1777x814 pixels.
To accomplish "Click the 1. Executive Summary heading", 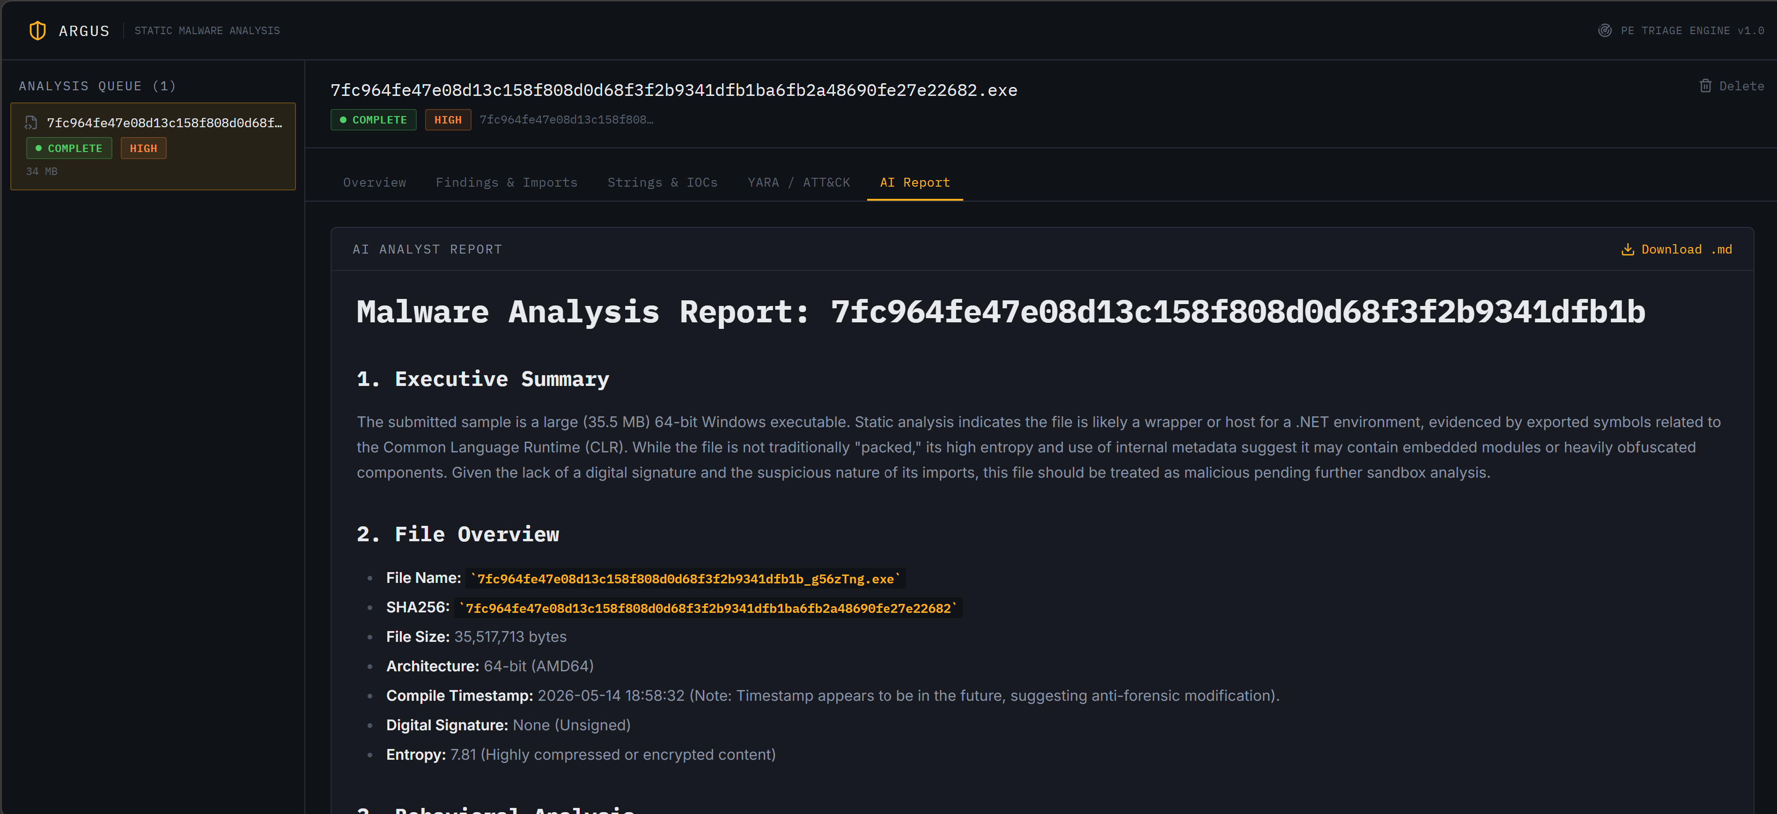I will click(x=483, y=378).
